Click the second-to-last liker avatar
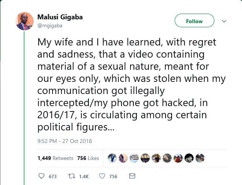 coord(189,158)
